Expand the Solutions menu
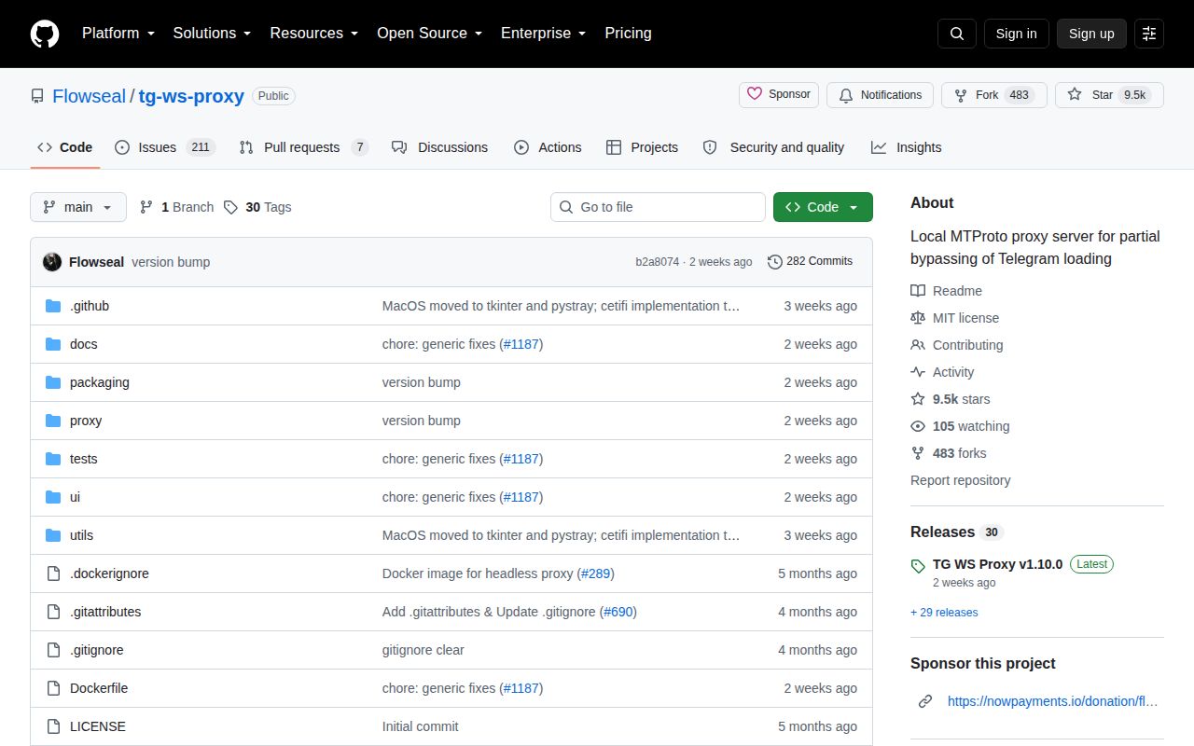1194x746 pixels. [x=213, y=34]
